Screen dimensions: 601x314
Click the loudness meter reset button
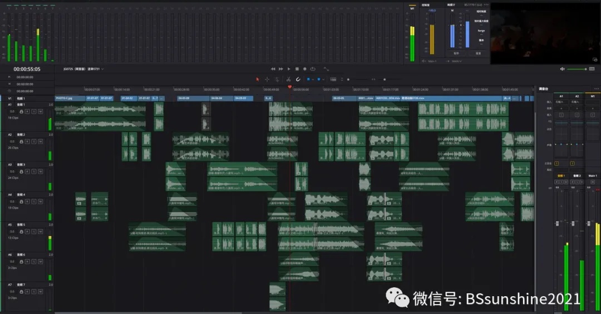pyautogui.click(x=478, y=53)
